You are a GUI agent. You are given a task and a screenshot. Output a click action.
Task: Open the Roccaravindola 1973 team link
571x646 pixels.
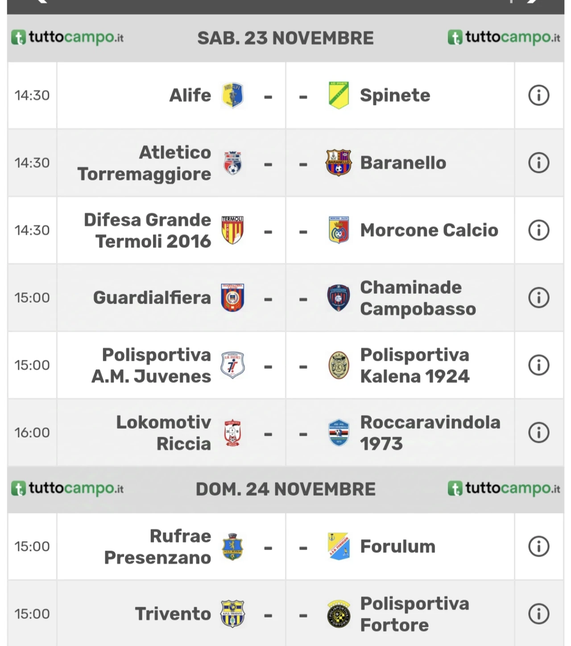coord(430,433)
